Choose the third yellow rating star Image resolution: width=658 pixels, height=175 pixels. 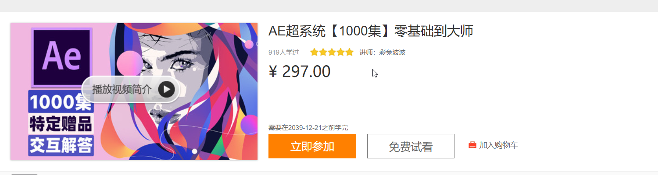[332, 52]
